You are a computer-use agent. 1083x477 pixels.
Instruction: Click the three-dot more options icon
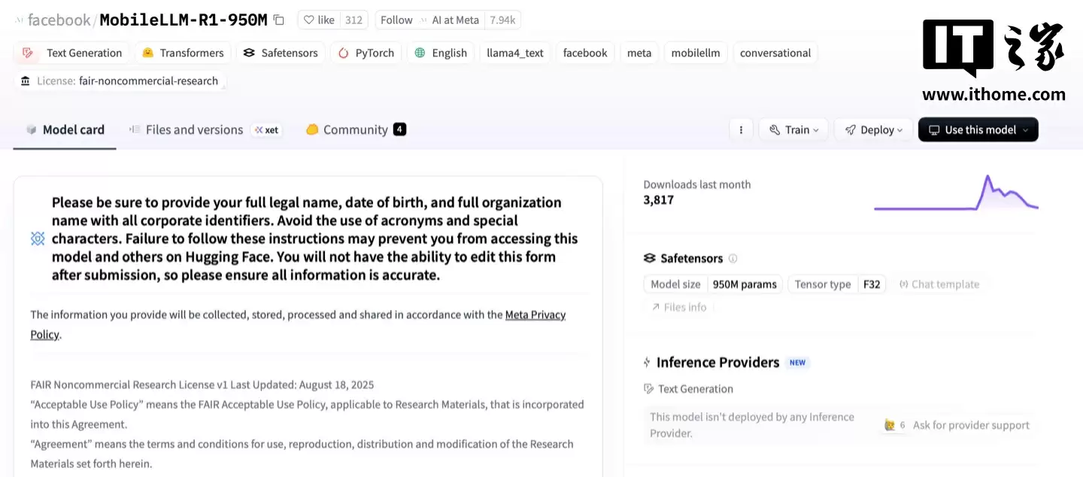(x=741, y=130)
